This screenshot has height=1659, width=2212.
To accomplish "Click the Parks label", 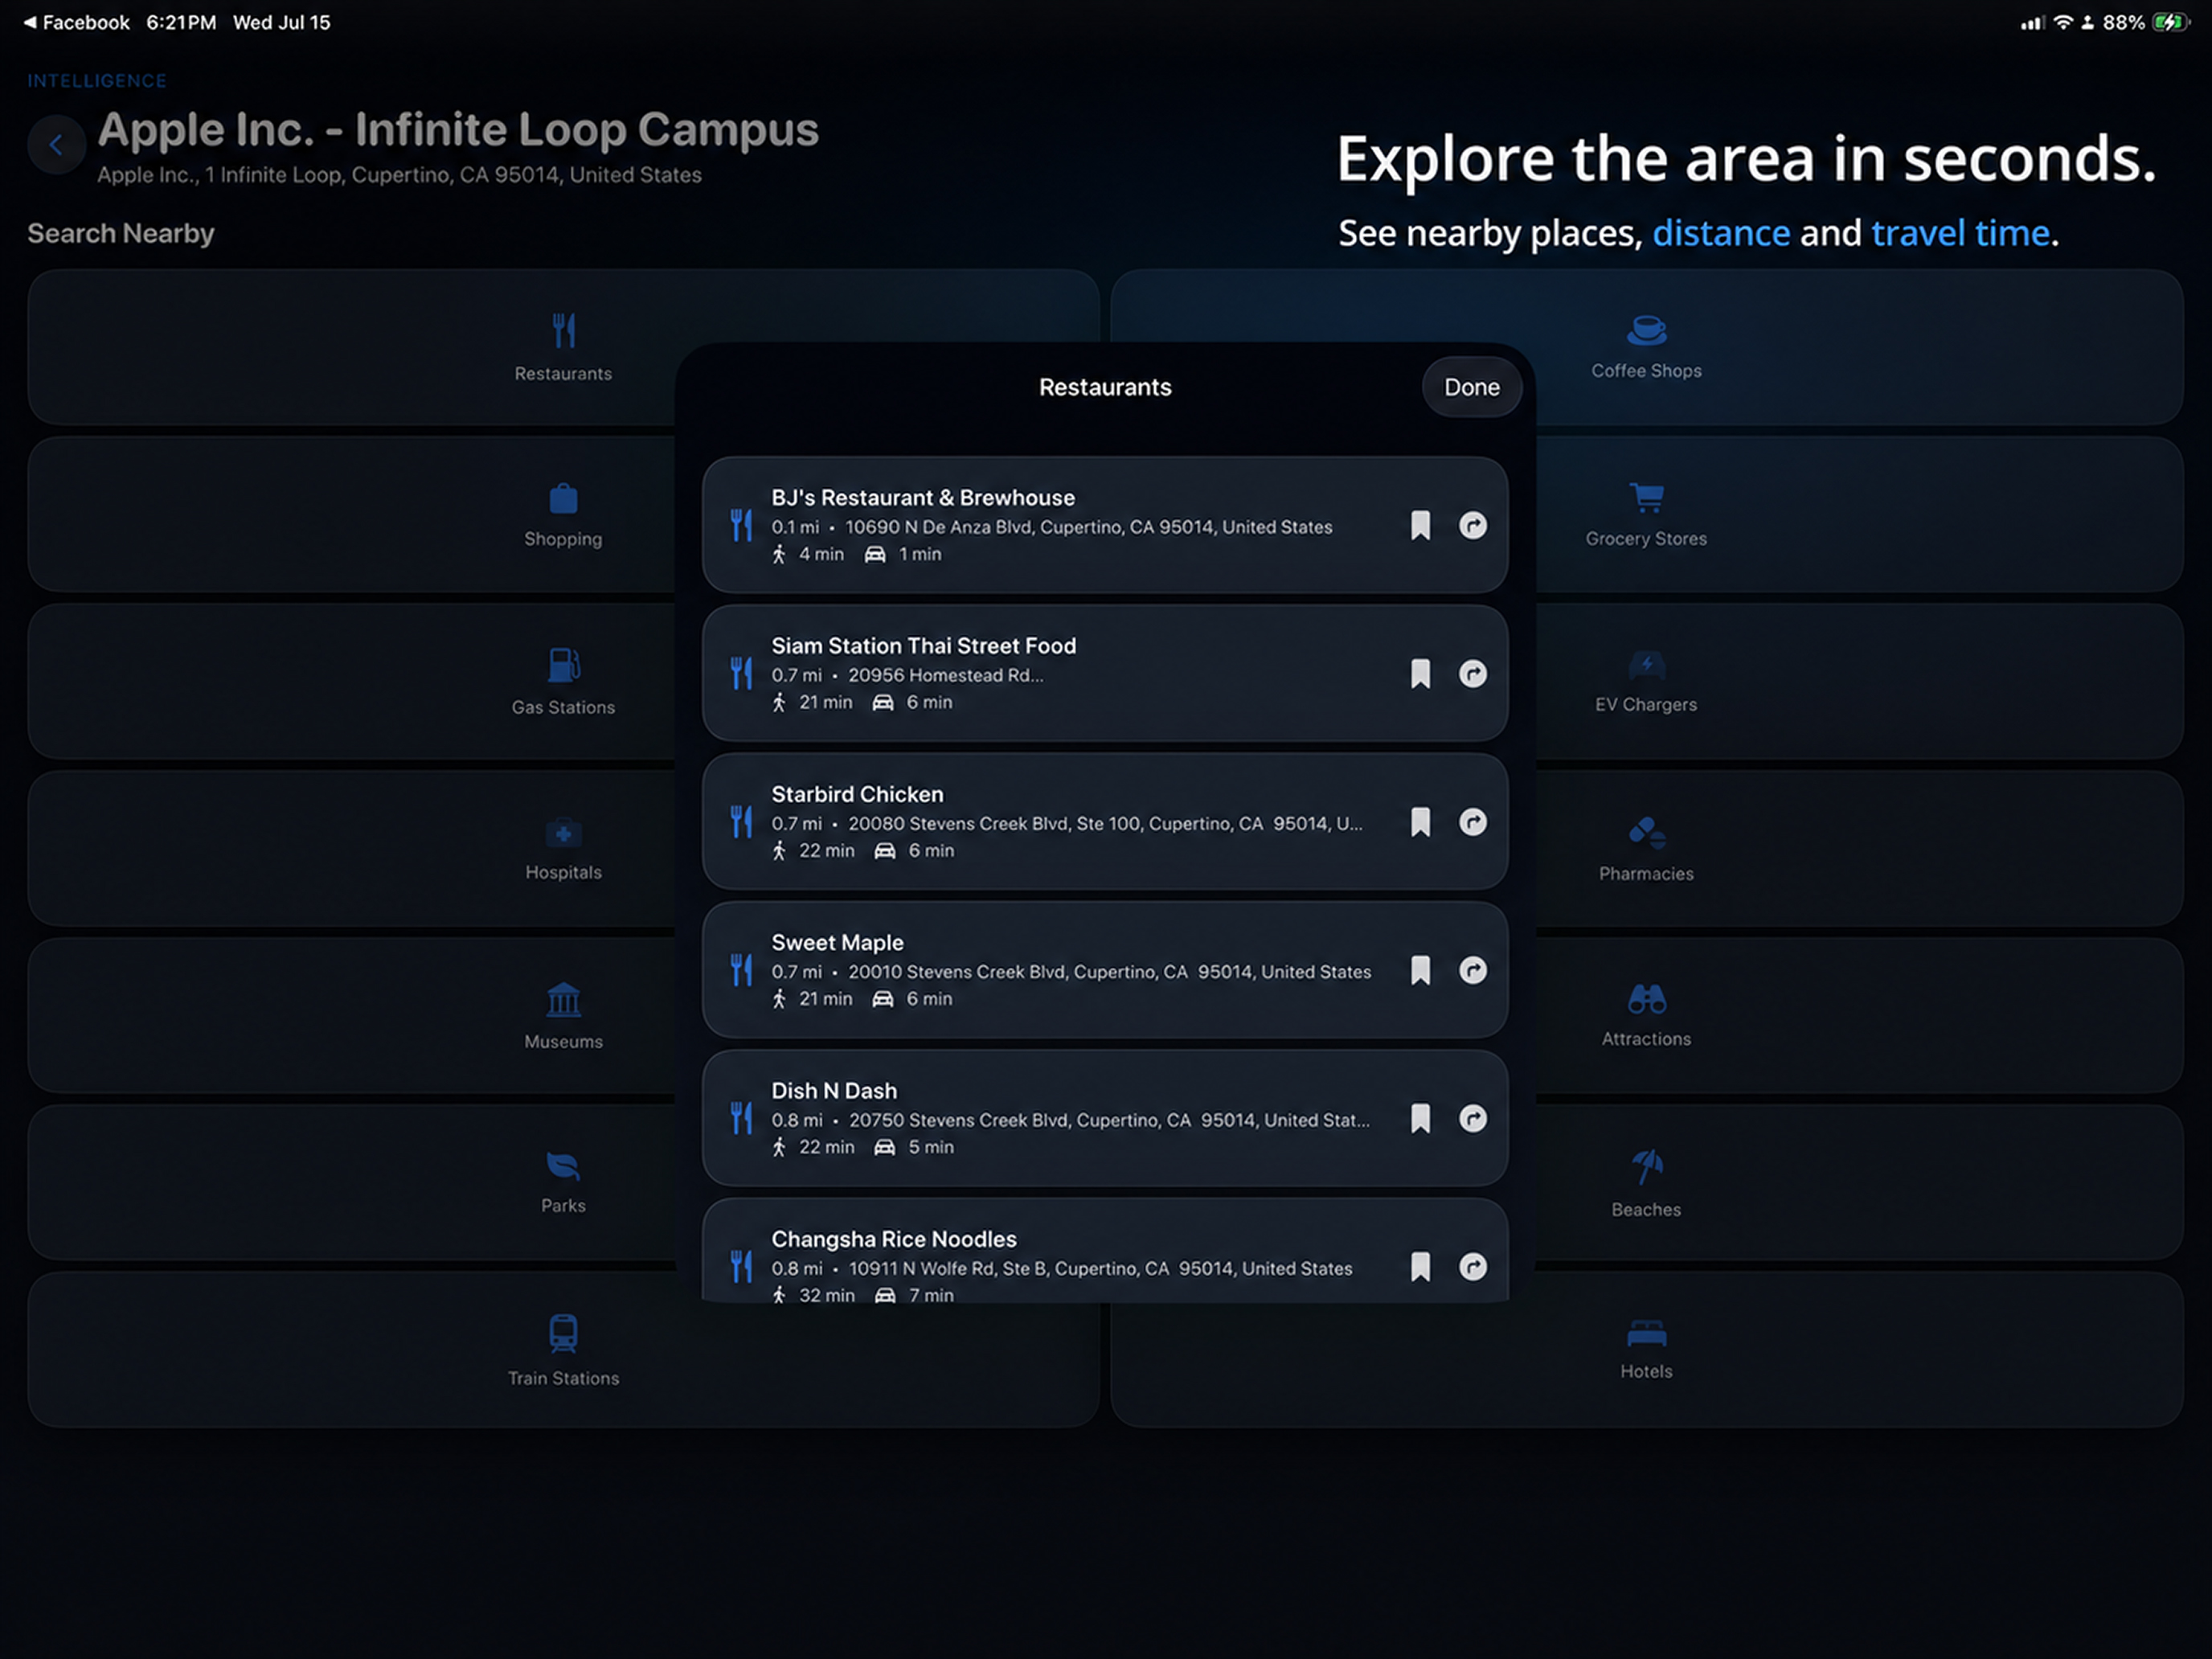I will coord(564,1206).
